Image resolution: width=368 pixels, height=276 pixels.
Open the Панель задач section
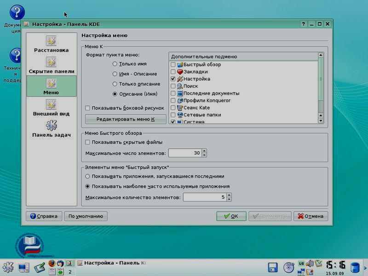(52, 129)
